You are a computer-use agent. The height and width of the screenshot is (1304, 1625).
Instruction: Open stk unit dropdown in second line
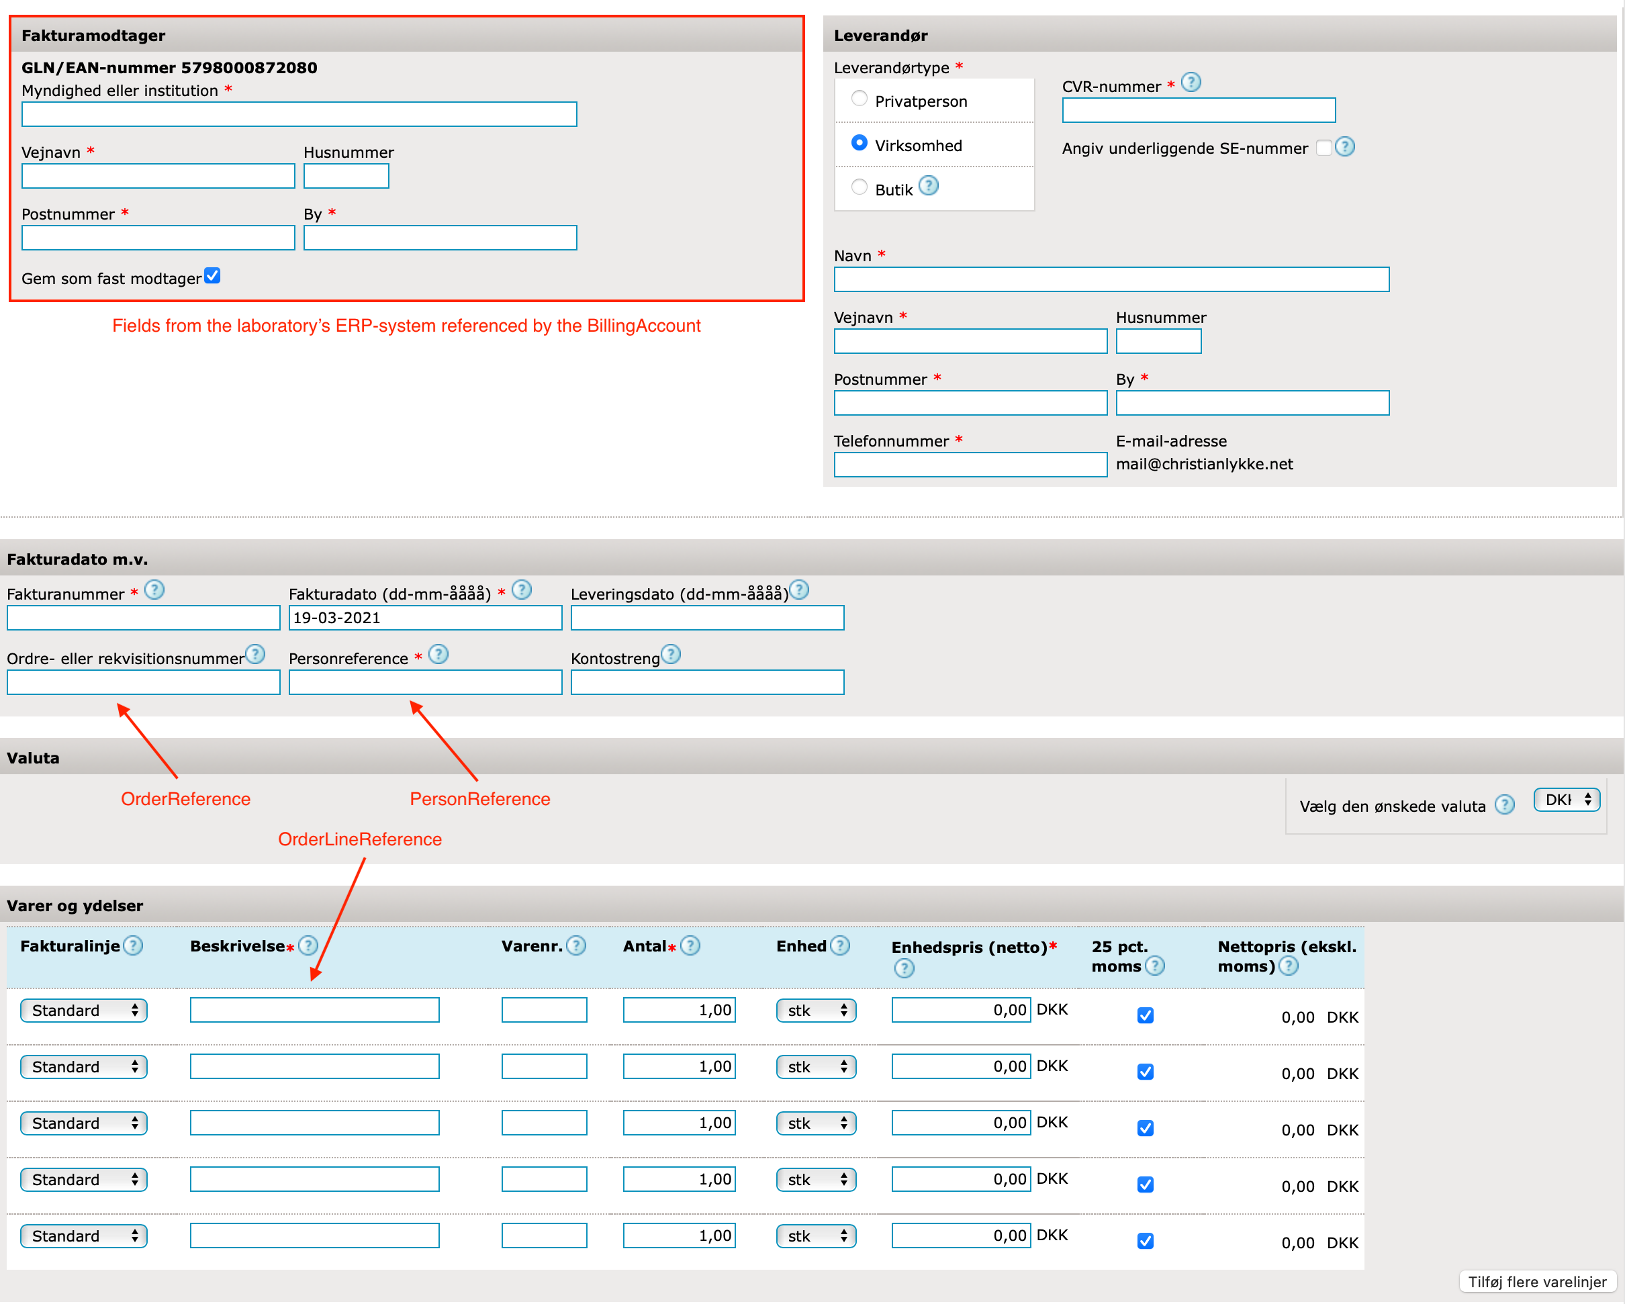point(817,1068)
